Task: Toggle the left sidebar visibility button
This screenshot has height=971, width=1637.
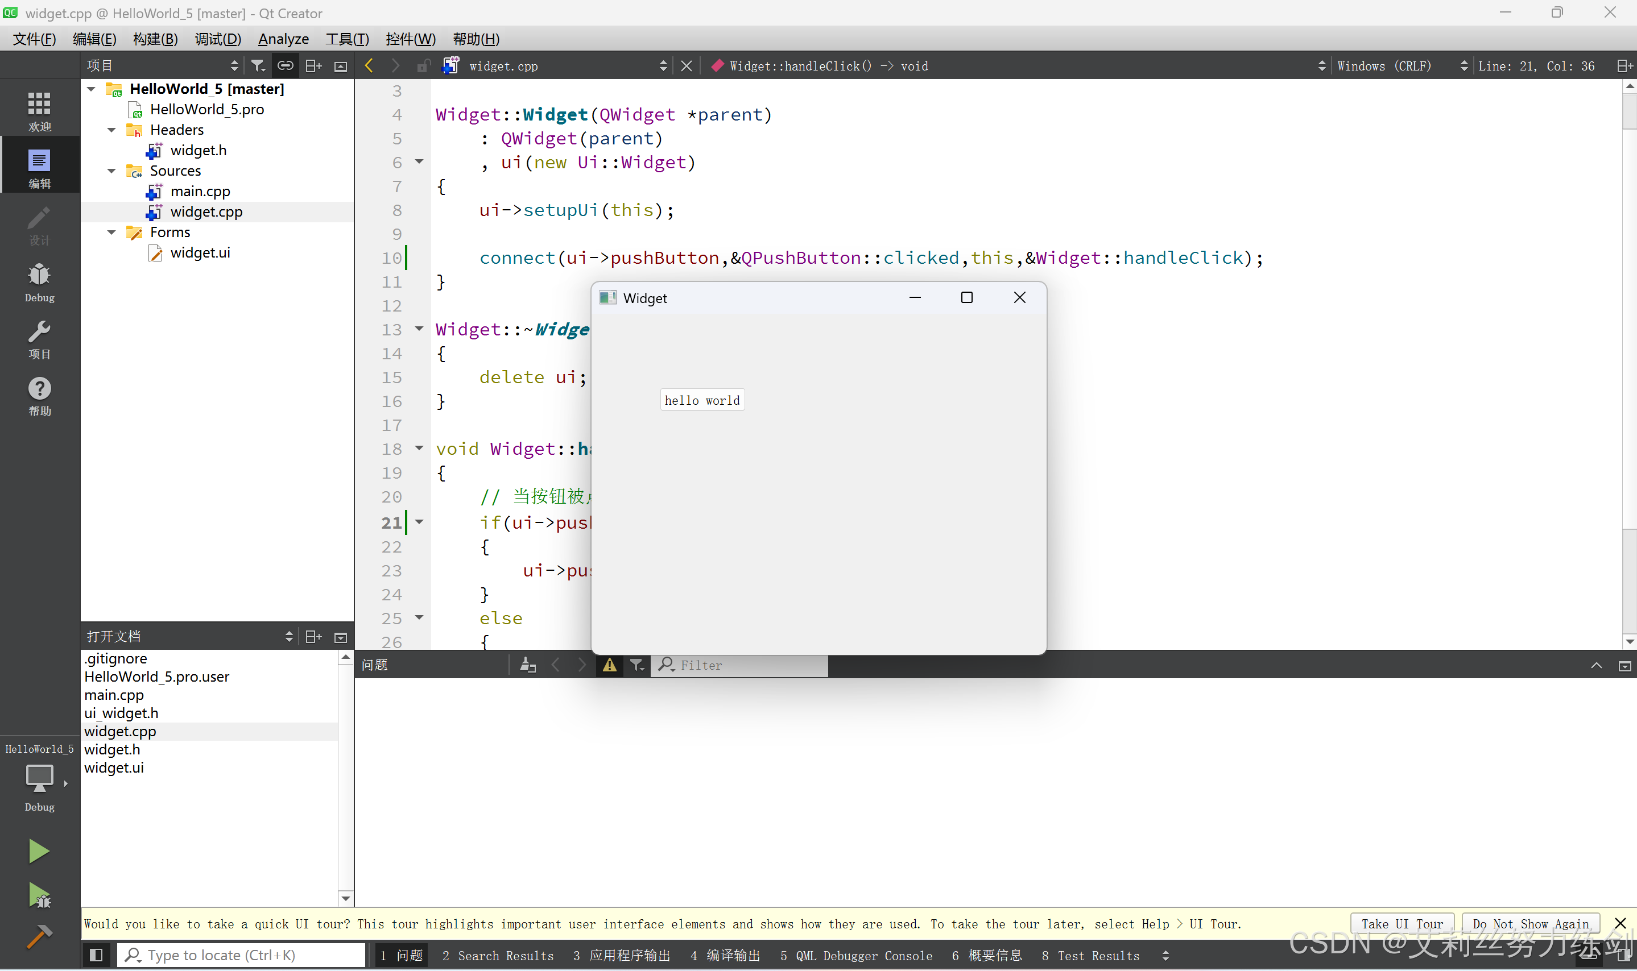Action: [x=96, y=955]
